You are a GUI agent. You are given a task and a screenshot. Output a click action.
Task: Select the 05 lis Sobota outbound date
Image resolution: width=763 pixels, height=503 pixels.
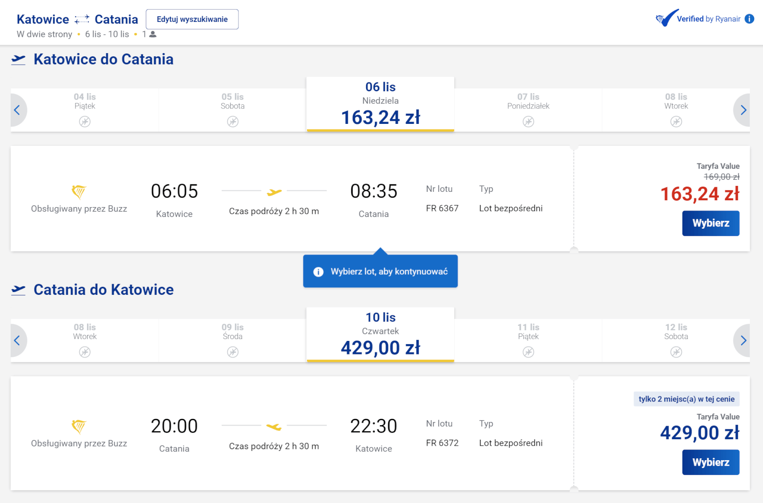coord(232,110)
